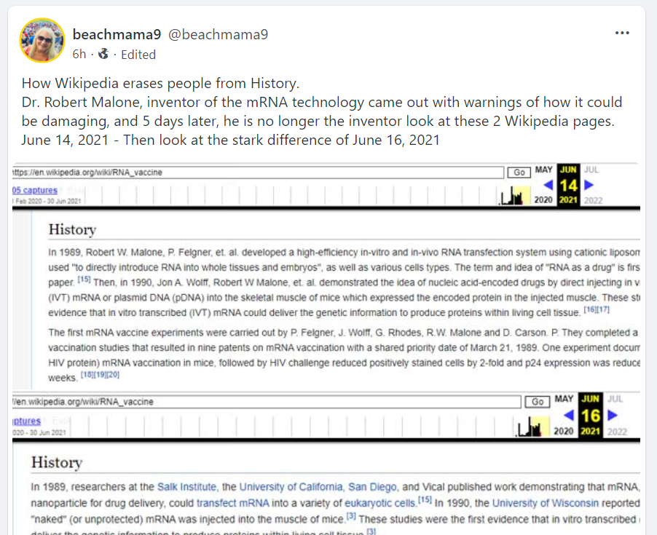
Task: Click the URL field in the top capture
Action: pos(259,173)
